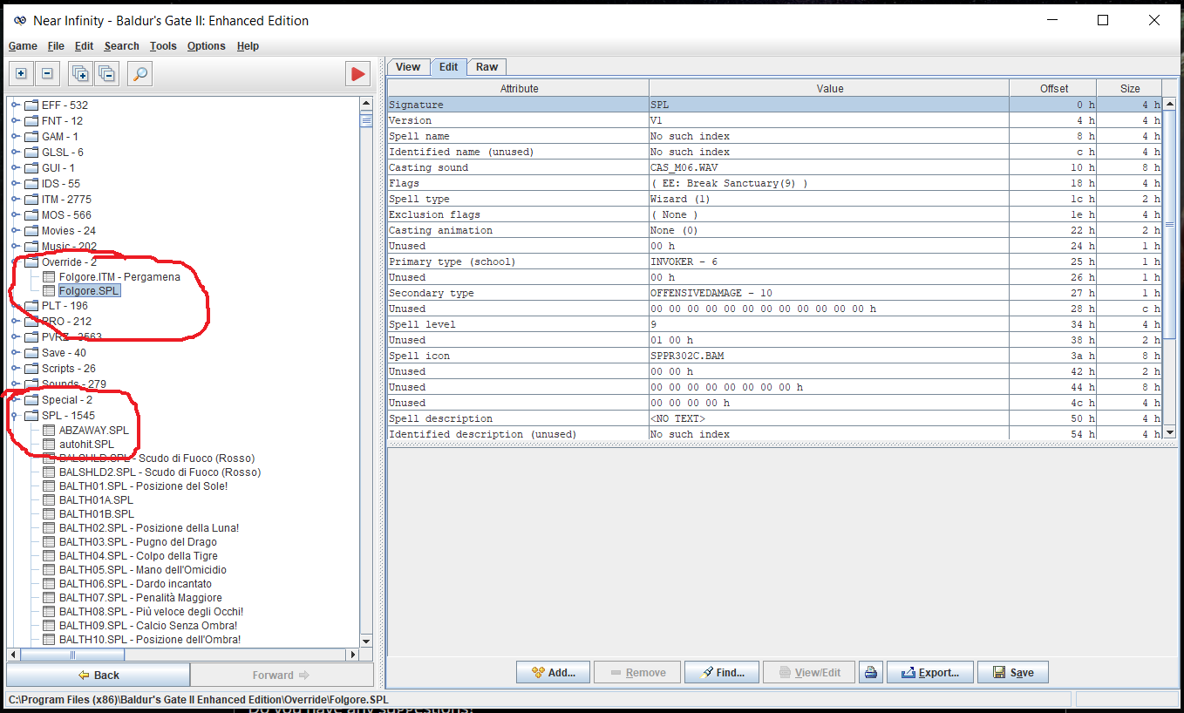The height and width of the screenshot is (713, 1184).
Task: Expand the GAM - 1 tree handle
Action: [15, 136]
